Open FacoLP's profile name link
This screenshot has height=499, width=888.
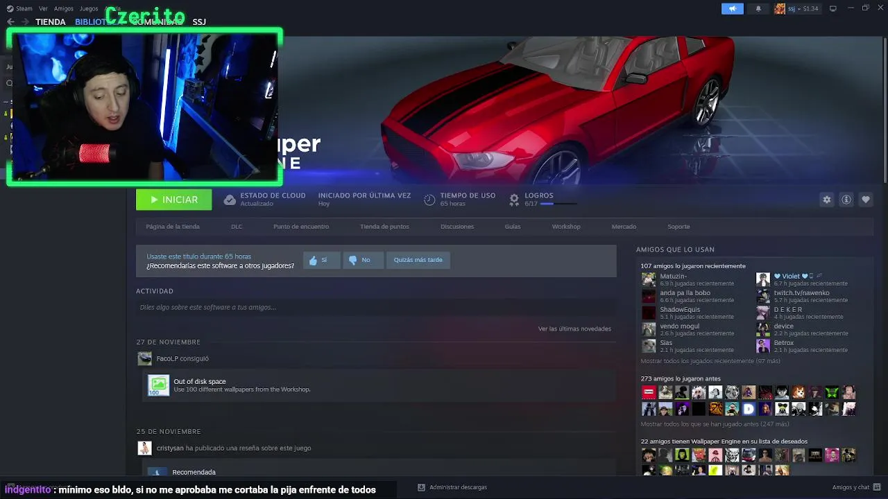(167, 358)
